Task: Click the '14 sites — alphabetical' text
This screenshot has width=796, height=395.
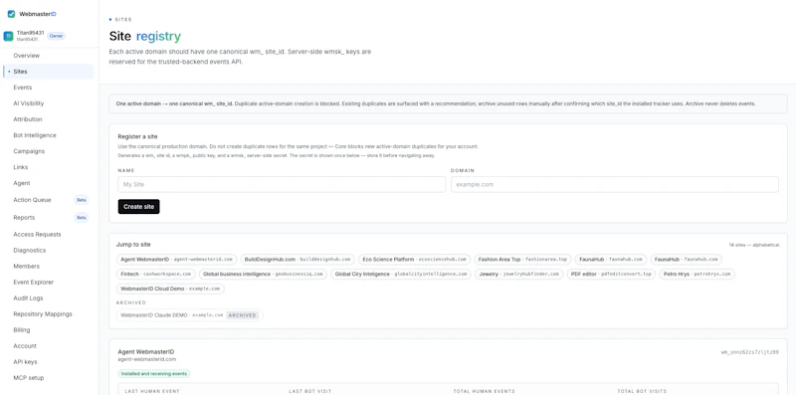Action: pyautogui.click(x=754, y=245)
